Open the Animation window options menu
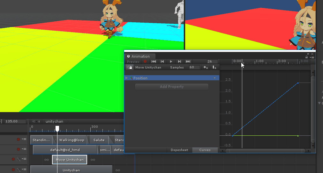Screen dimensions: 323x173 pyautogui.click(x=312, y=57)
